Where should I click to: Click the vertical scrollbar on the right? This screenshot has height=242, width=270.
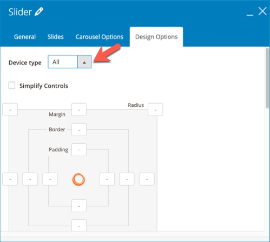[x=267, y=78]
